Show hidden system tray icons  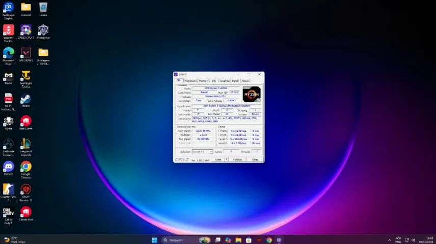[x=389, y=240]
